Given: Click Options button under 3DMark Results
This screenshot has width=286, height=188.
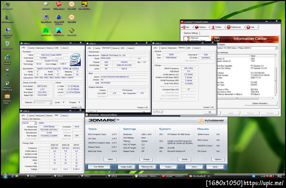Looking at the screenshot, I should pos(218,159).
